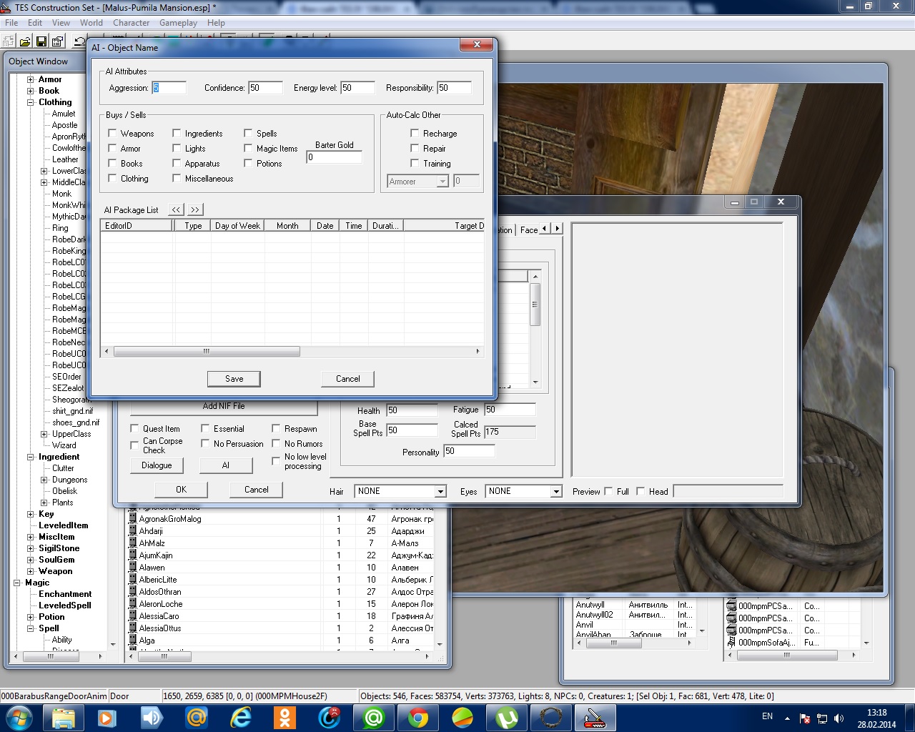Open the blue speaker taskbar icon
Image resolution: width=915 pixels, height=732 pixels.
tap(152, 717)
